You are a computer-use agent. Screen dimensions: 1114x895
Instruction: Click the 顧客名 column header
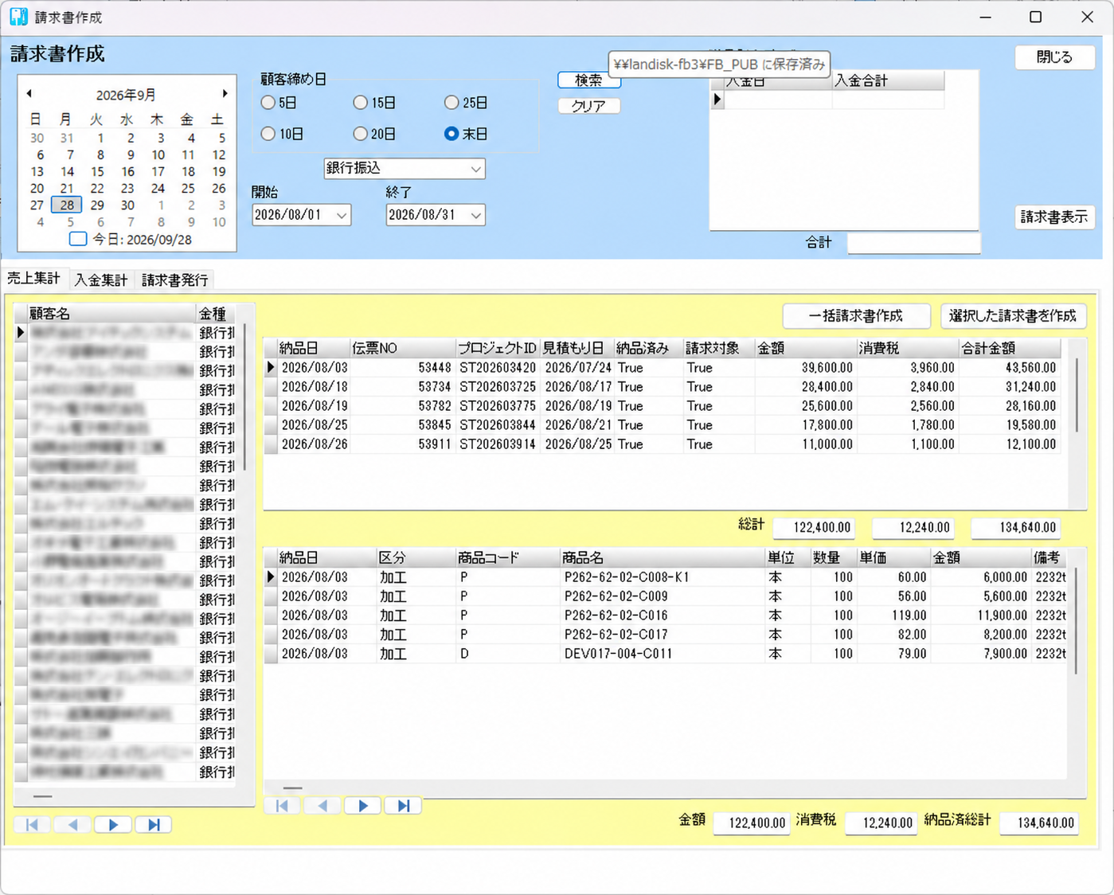[x=111, y=314]
